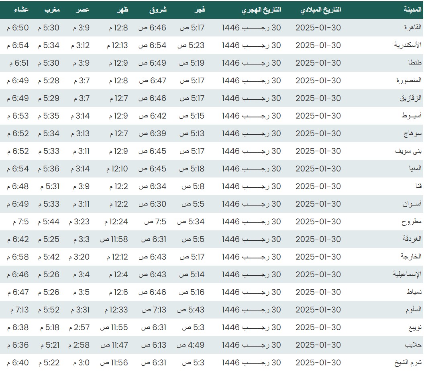Select the Hijri date in دمياط row

point(251,292)
